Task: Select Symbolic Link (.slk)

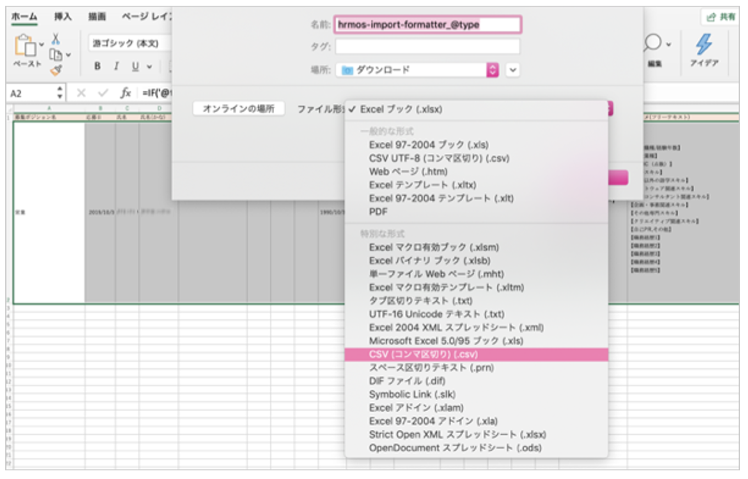Action: coord(476,395)
